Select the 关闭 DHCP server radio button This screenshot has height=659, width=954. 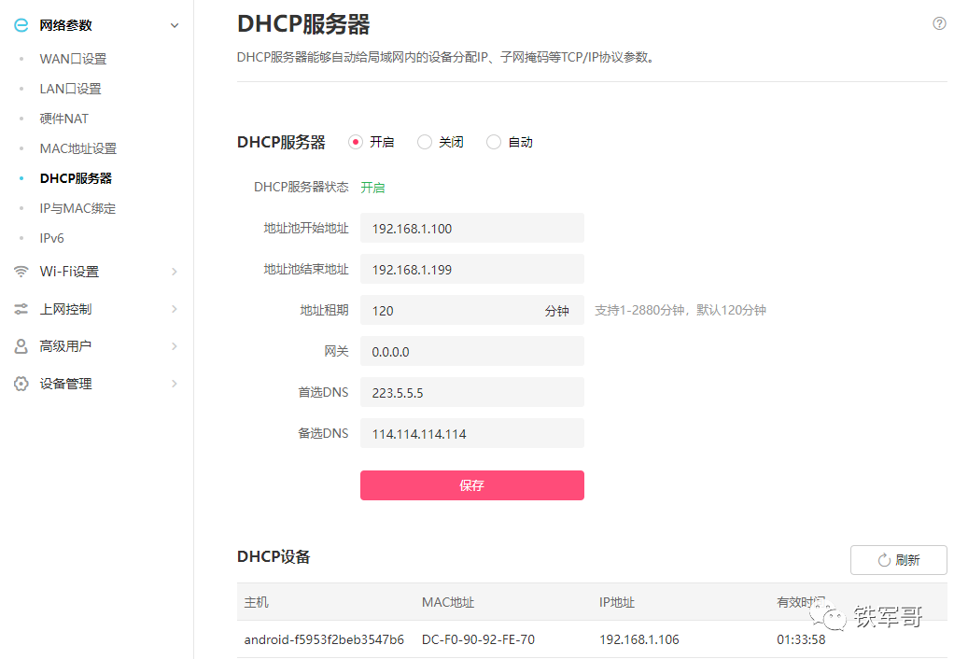[424, 142]
